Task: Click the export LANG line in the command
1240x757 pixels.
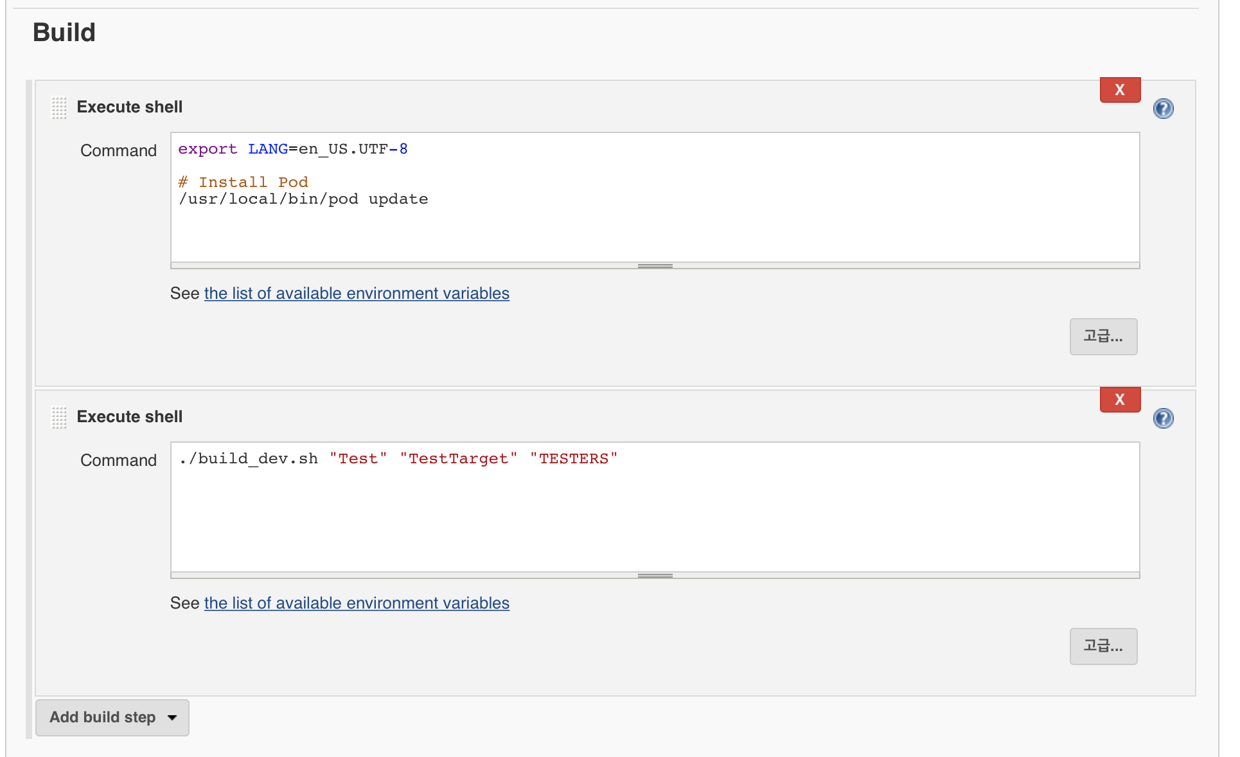Action: click(x=292, y=149)
